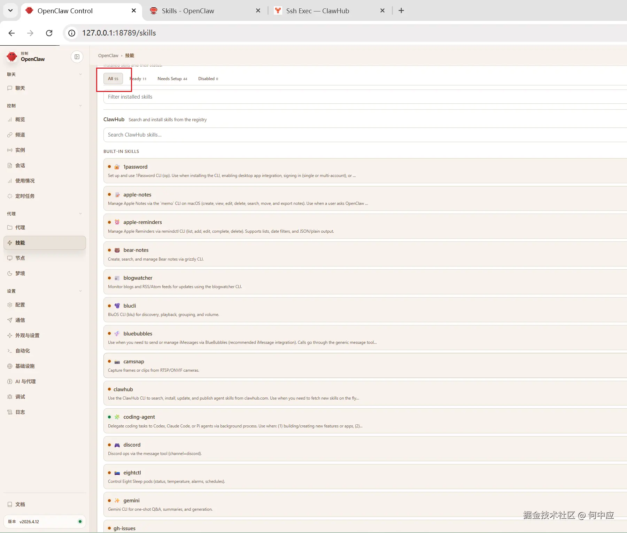The height and width of the screenshot is (533, 627).
Task: Close the OpenClaw Control browser tab
Action: coord(134,11)
